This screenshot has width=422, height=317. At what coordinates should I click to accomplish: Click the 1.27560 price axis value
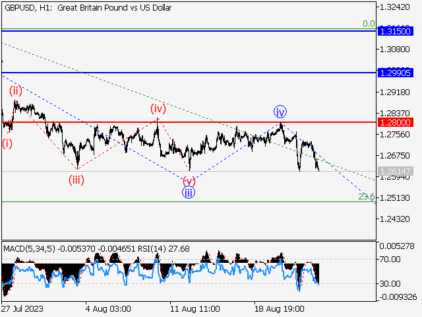pyautogui.click(x=394, y=134)
